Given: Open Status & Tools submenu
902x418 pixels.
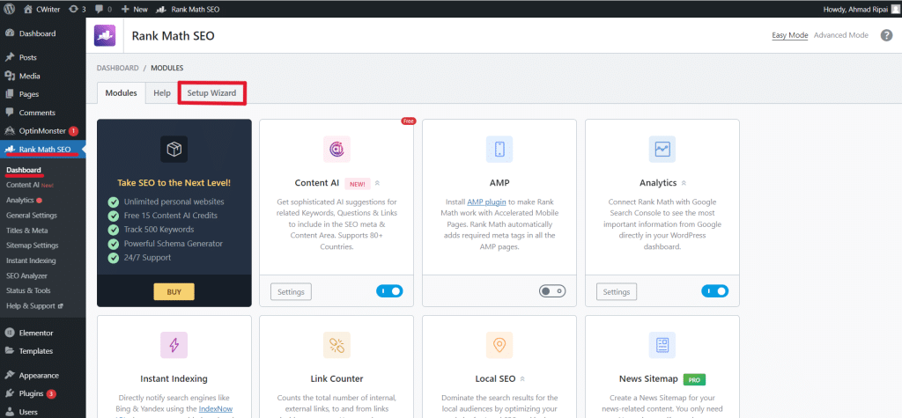Looking at the screenshot, I should tap(28, 290).
